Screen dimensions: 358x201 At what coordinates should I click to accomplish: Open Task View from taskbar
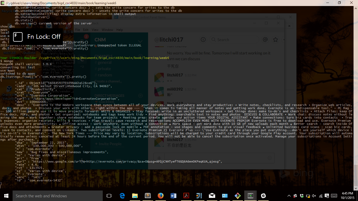(x=109, y=196)
